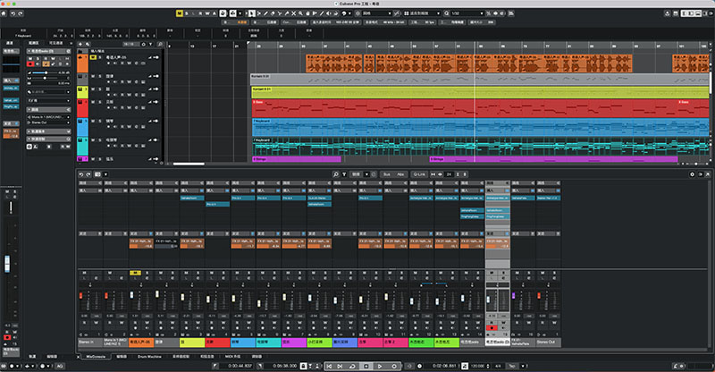Select the Object Selection arrow tool
The height and width of the screenshot is (372, 715).
(x=252, y=13)
